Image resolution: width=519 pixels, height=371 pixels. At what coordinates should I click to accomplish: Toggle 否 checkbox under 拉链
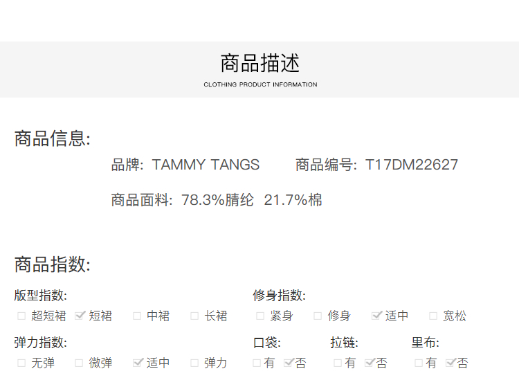pyautogui.click(x=370, y=363)
